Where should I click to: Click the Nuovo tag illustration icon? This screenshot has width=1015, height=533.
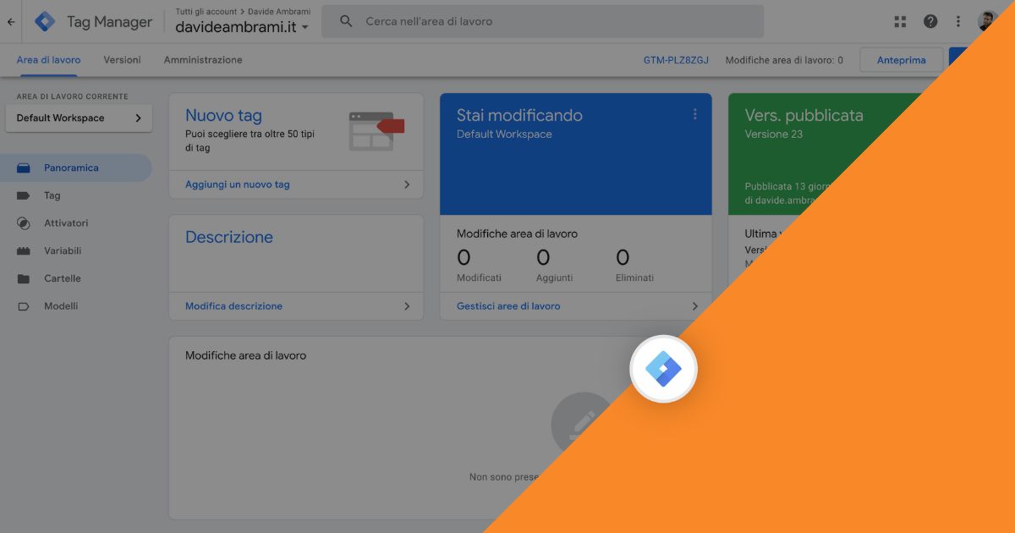[376, 131]
